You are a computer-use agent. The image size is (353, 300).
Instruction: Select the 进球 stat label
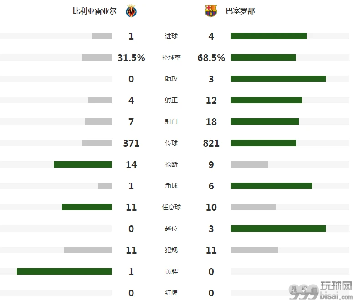click(x=171, y=36)
